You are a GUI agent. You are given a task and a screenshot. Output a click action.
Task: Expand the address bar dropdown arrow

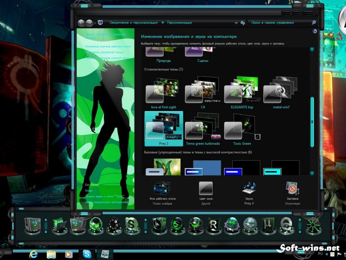coord(236,23)
